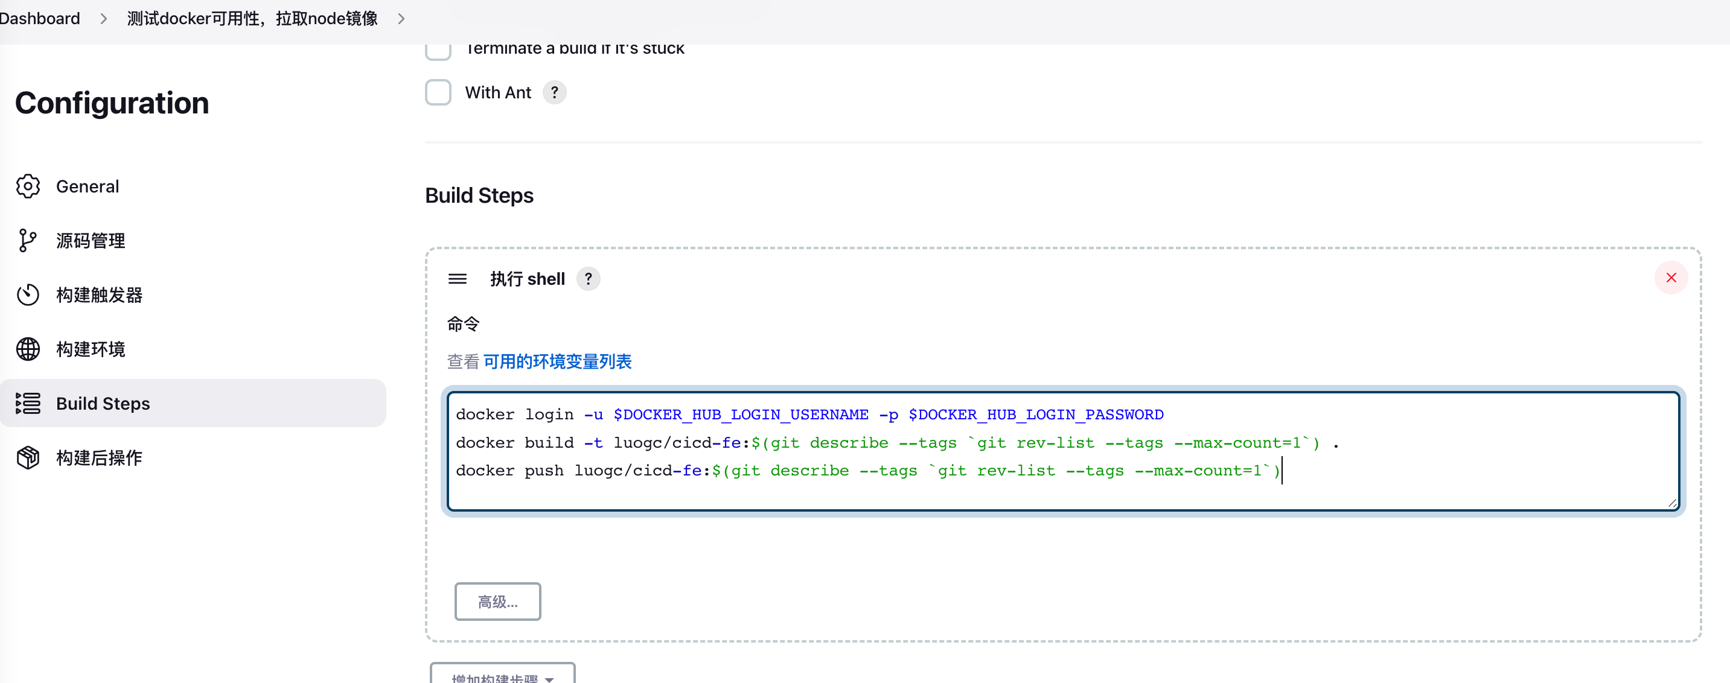Click the 构建触发器 clock icon

point(28,295)
